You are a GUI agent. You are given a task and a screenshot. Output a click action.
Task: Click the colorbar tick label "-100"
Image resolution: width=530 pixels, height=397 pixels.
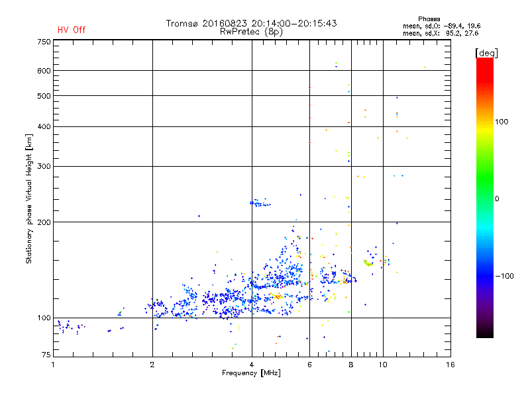(505, 276)
